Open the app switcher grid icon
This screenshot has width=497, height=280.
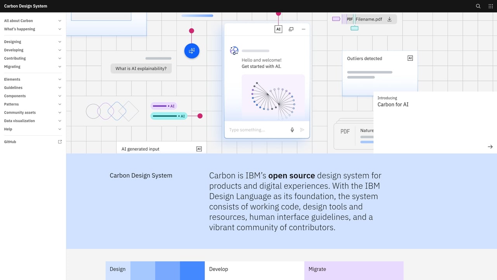click(490, 6)
